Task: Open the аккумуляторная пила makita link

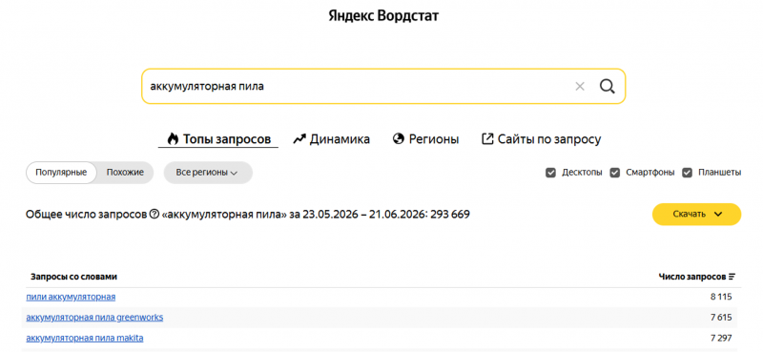Action: pos(85,338)
